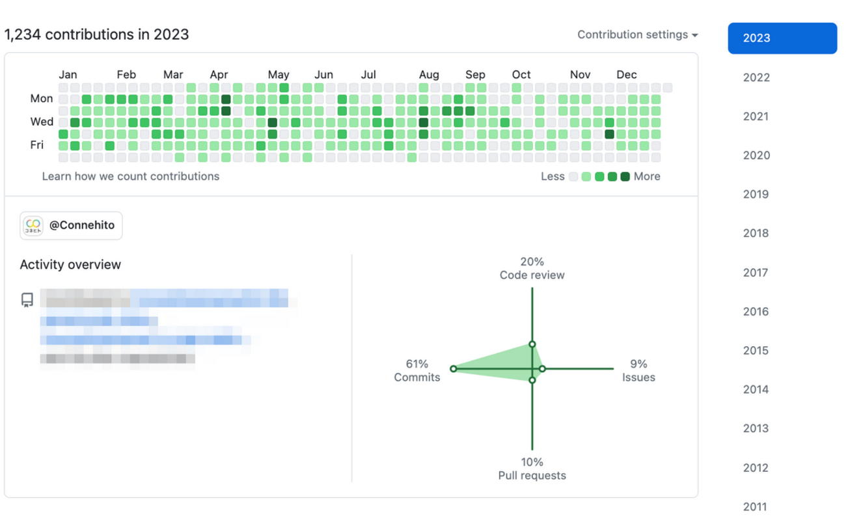Click the repository icon under Activity overview
Viewport: 846px width, 531px height.
[27, 300]
